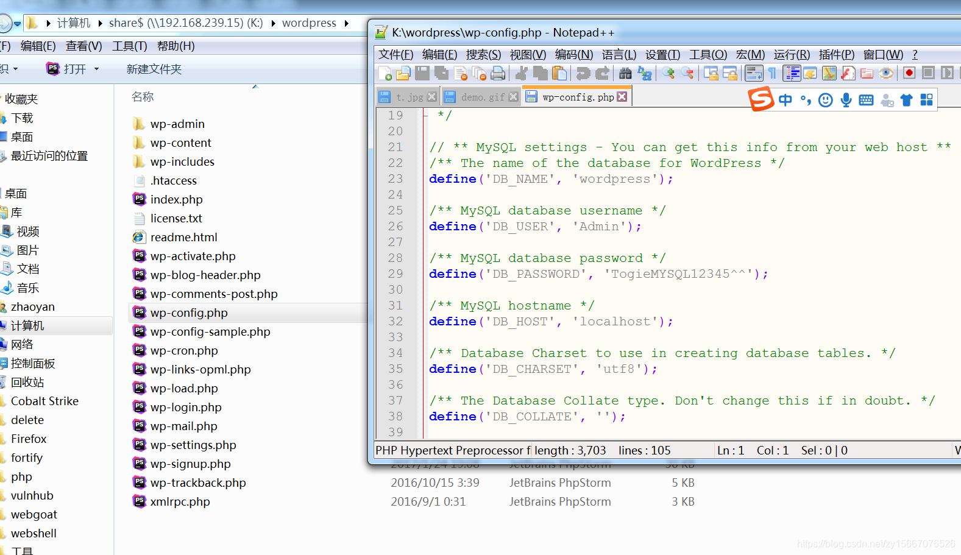Redo the last edit in Notepad++

pyautogui.click(x=602, y=74)
